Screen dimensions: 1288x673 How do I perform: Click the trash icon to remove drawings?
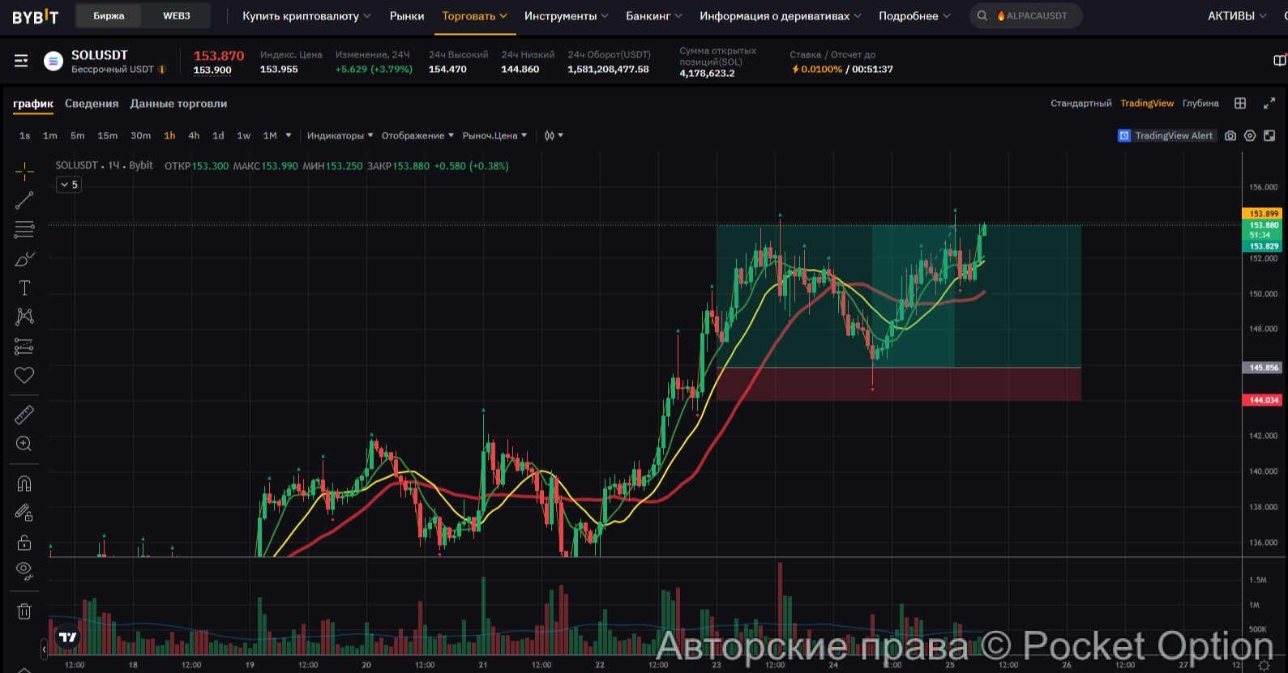tap(24, 611)
